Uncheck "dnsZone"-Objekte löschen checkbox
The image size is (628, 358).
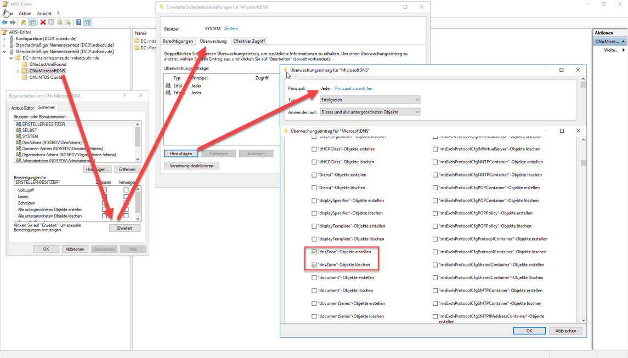(x=314, y=265)
